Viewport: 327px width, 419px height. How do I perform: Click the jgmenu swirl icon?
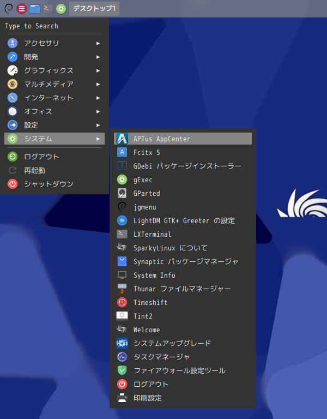pos(122,207)
